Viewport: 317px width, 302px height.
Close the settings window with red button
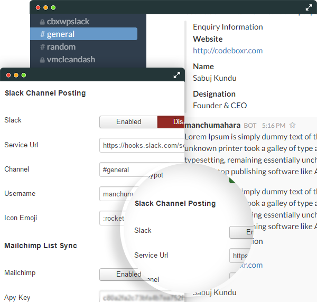coord(8,75)
